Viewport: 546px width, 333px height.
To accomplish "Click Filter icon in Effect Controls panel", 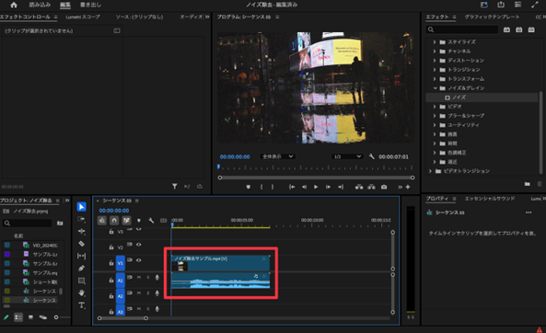I will point(174,187).
